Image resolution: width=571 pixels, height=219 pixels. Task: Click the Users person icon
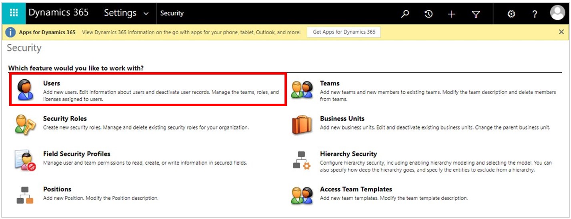(26, 89)
